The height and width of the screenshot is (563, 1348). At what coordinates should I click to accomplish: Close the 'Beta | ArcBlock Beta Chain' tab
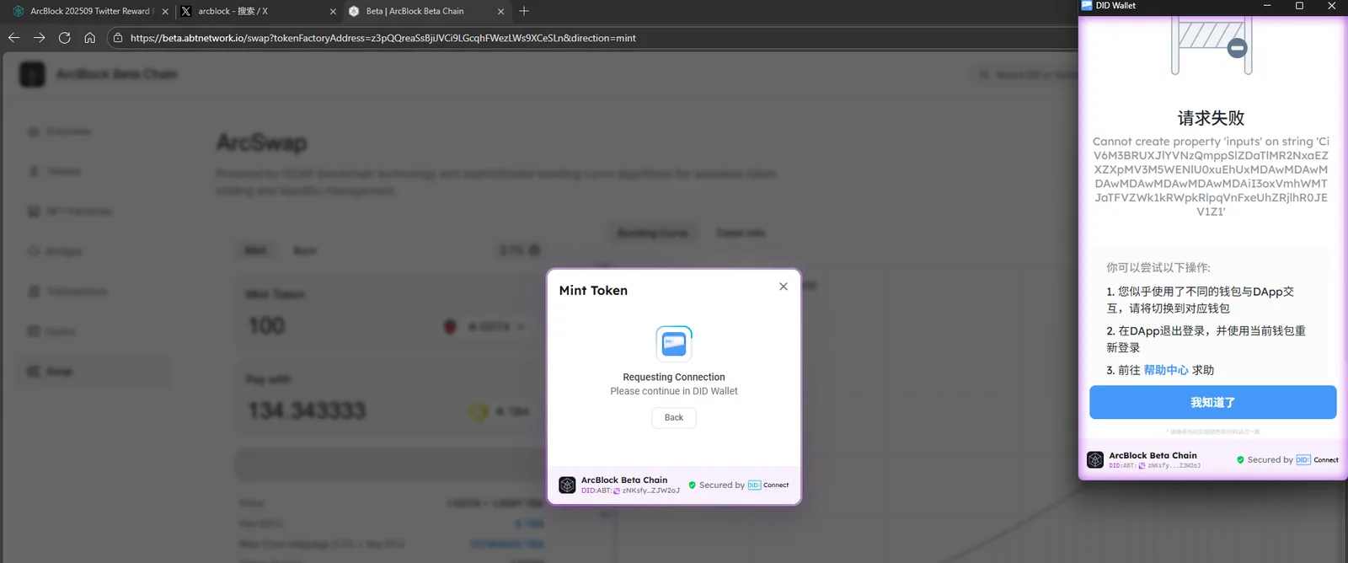pos(501,11)
